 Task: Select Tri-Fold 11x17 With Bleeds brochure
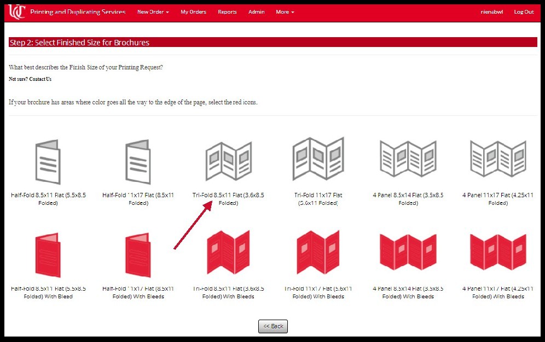pos(318,252)
